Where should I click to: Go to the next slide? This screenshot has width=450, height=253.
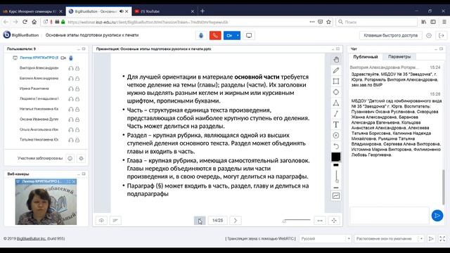point(236,220)
